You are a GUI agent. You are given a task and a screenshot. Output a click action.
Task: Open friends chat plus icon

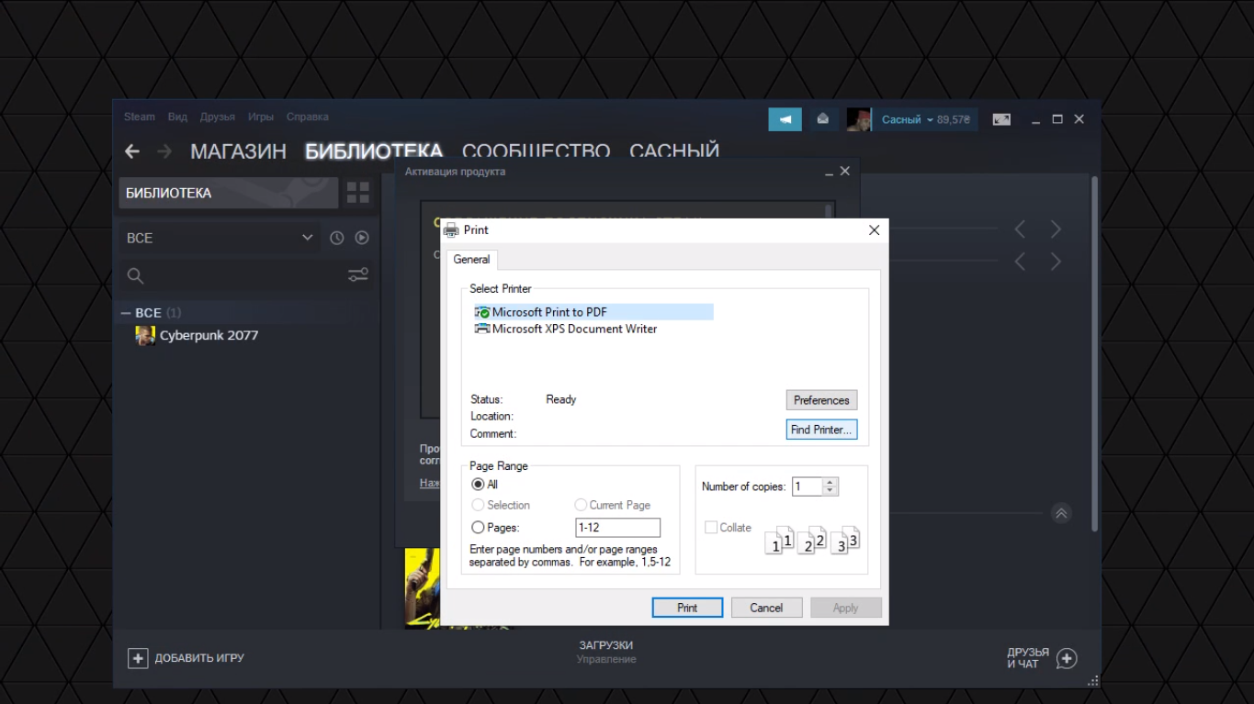point(1067,658)
